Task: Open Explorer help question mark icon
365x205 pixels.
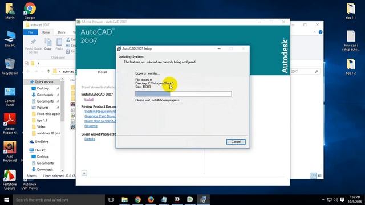Action: (321, 32)
